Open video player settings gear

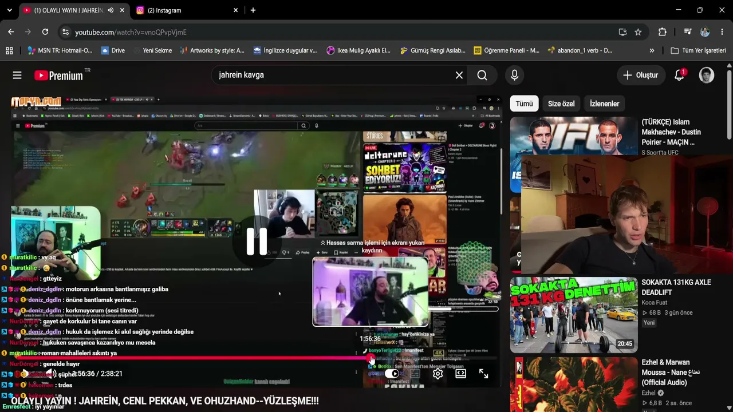coord(438,374)
